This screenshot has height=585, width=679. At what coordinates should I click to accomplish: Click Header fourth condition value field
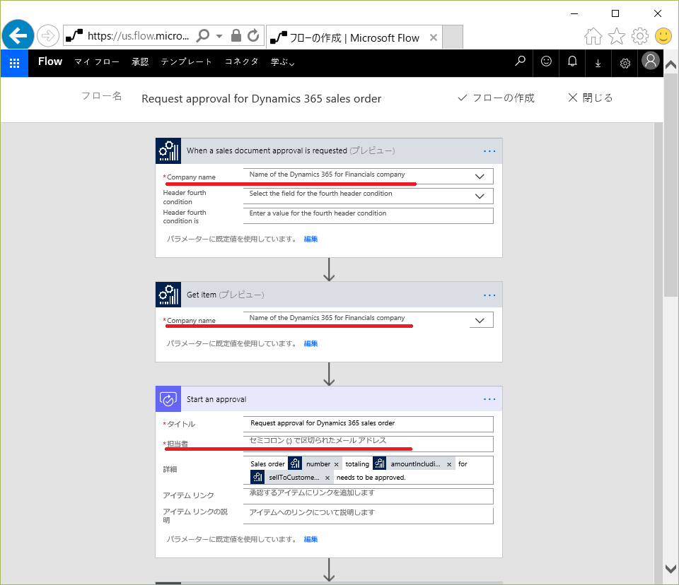point(368,216)
